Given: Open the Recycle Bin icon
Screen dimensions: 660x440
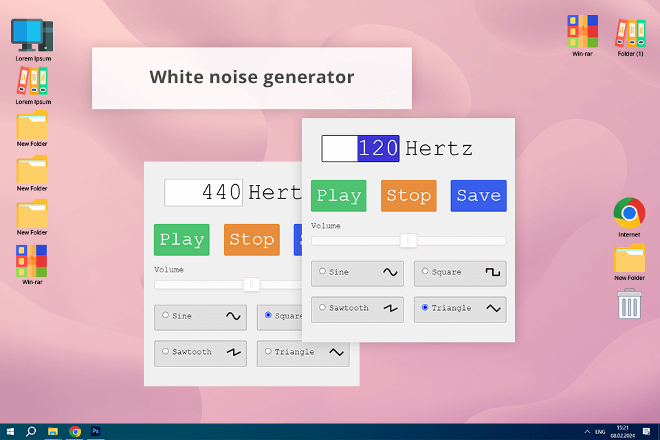Looking at the screenshot, I should tap(629, 304).
